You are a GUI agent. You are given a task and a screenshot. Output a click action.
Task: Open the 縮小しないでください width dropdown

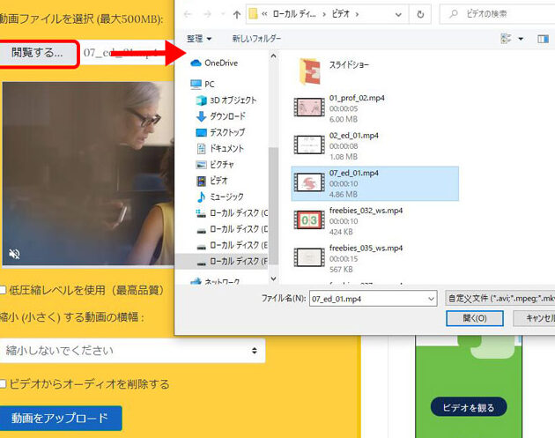click(132, 351)
